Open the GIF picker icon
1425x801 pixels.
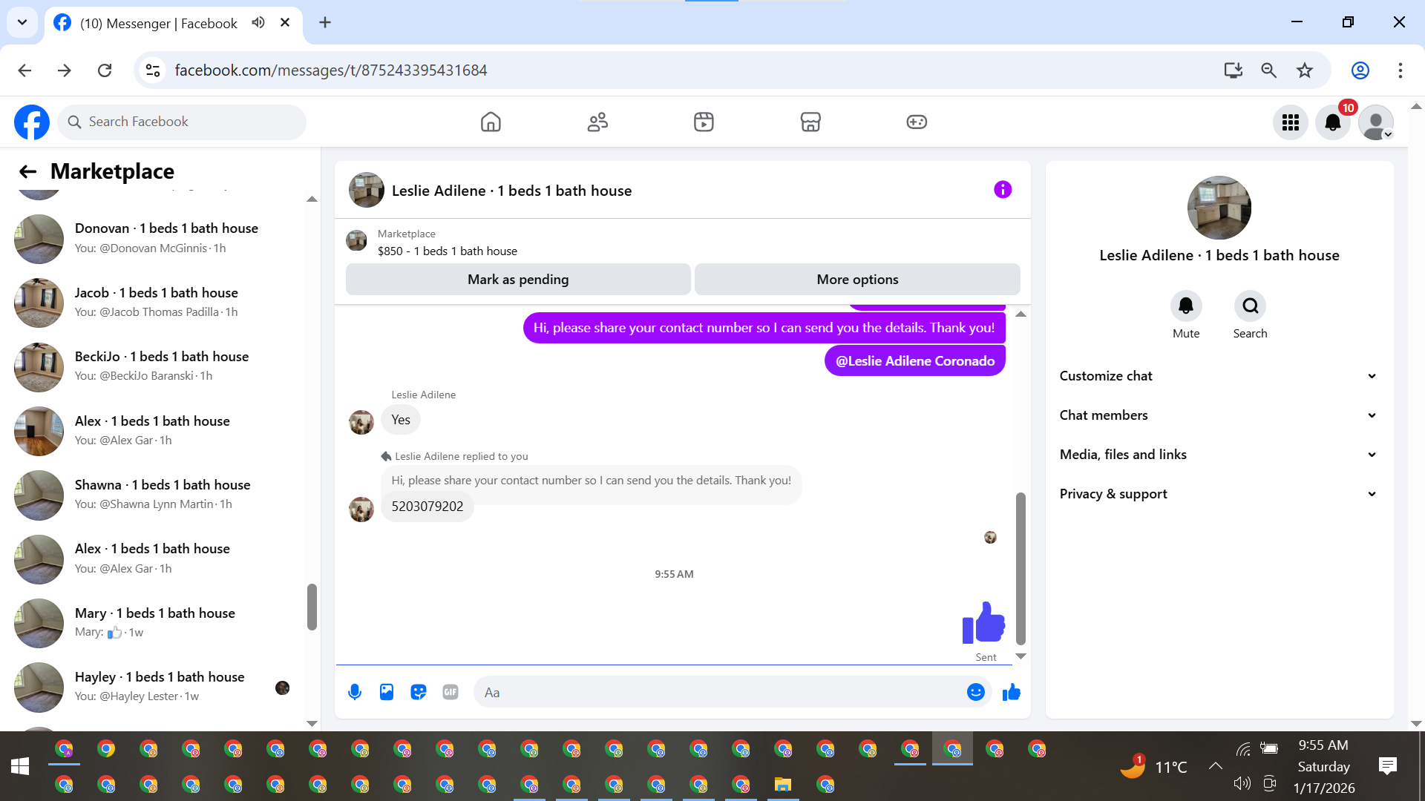451,692
